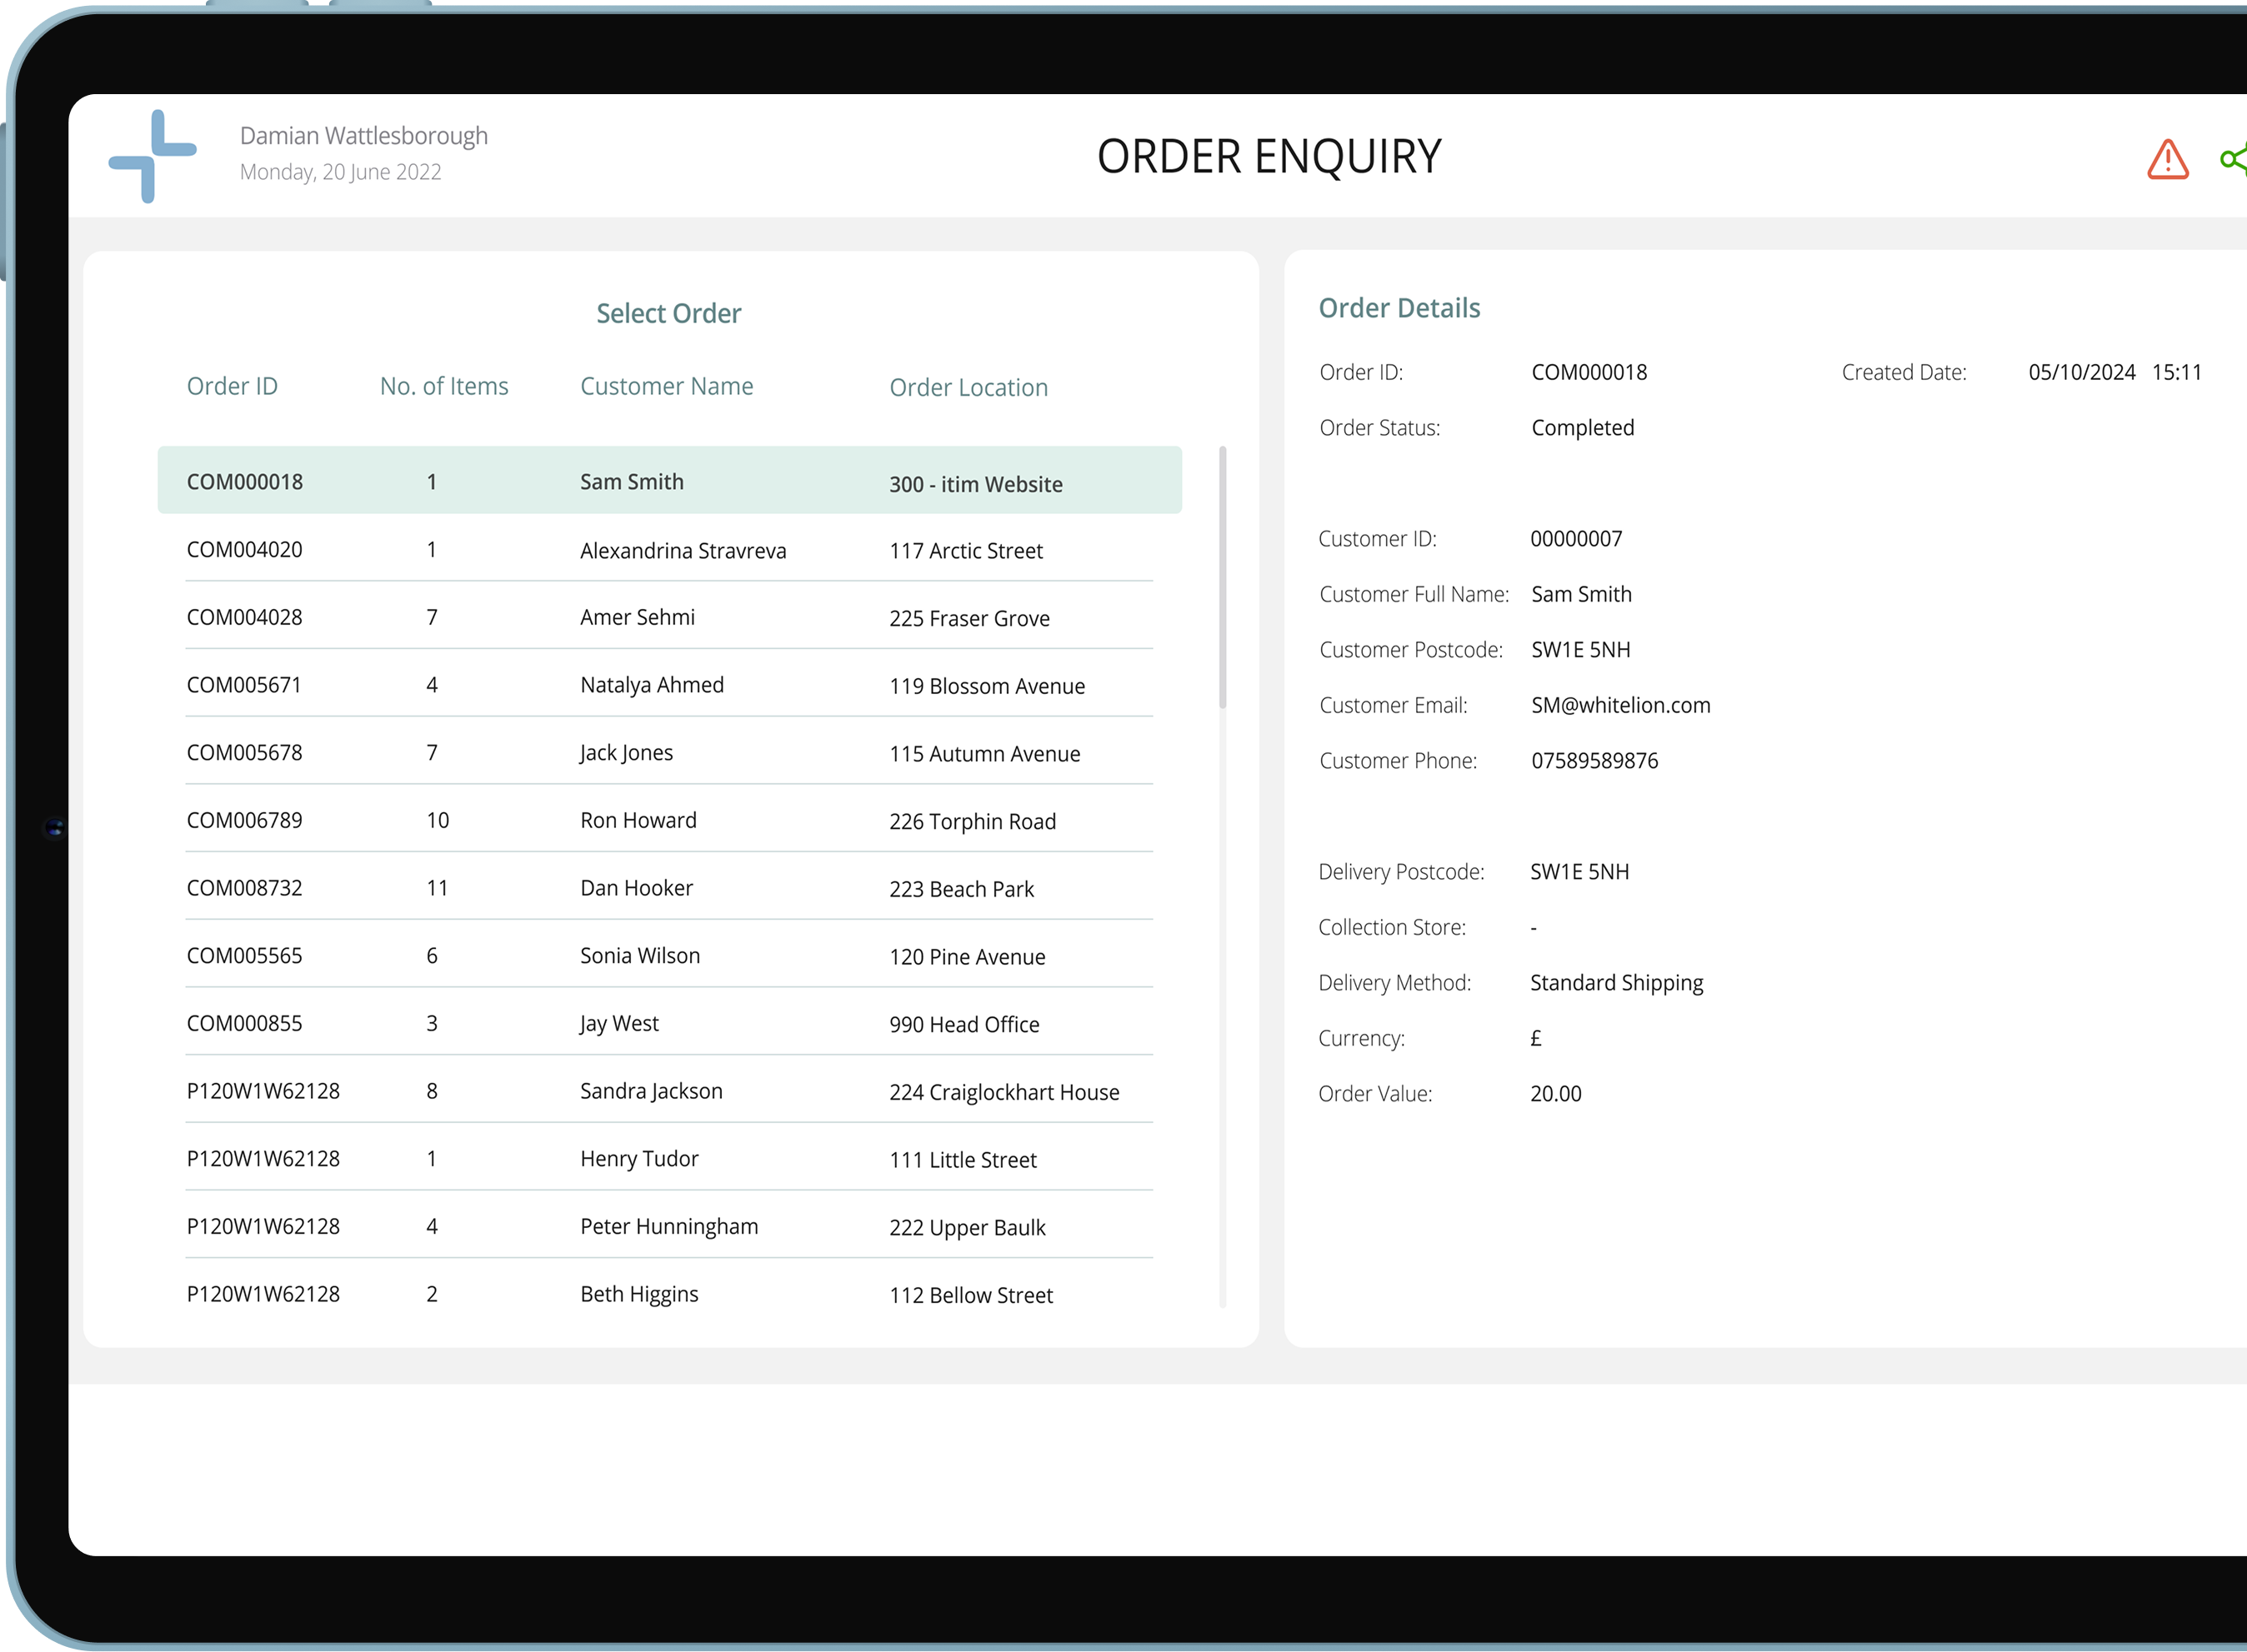This screenshot has width=2247, height=1652.
Task: Click order value 20.00
Action: [x=1556, y=1094]
